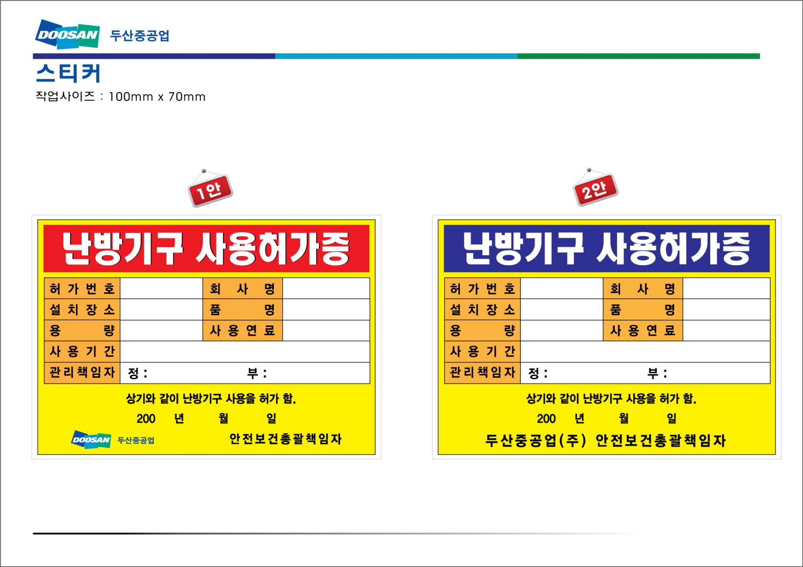Click the DOOSAN logo in the page header
The image size is (803, 567).
(x=67, y=34)
